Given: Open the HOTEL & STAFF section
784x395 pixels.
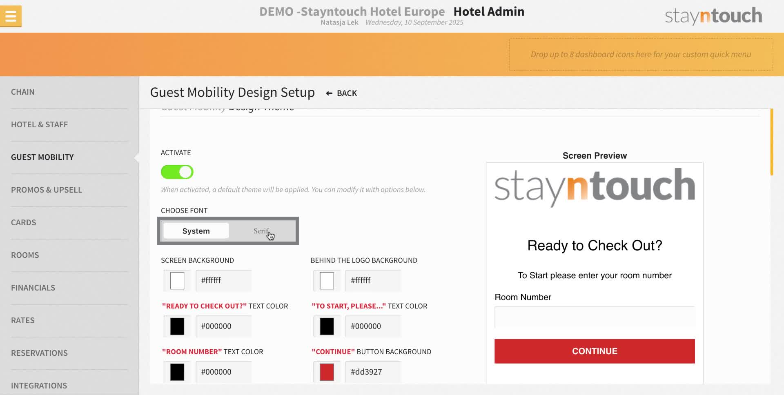Looking at the screenshot, I should (40, 125).
